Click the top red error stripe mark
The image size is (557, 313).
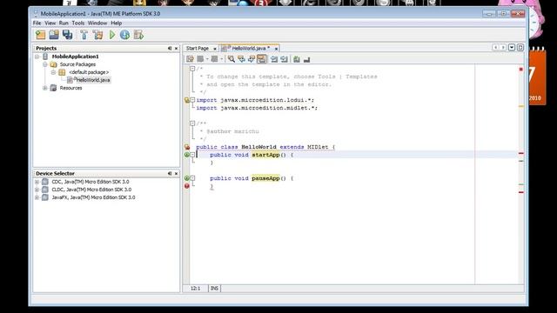(x=521, y=70)
